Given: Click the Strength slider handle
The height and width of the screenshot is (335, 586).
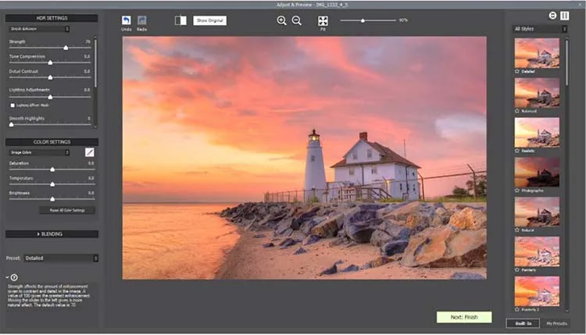Looking at the screenshot, I should tap(66, 48).
